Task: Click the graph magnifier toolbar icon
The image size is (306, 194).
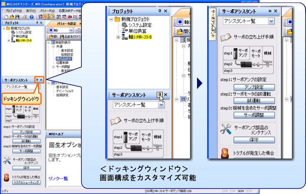Action: coord(75,17)
